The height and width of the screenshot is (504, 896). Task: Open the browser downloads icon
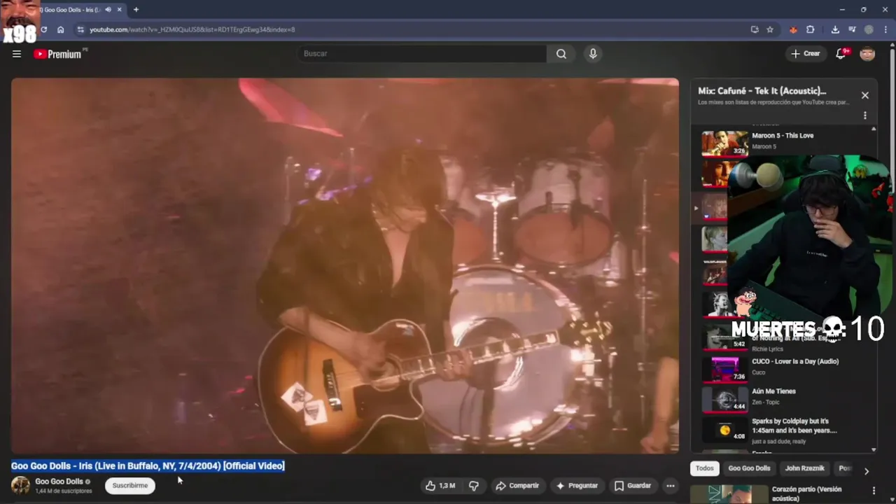pyautogui.click(x=835, y=29)
